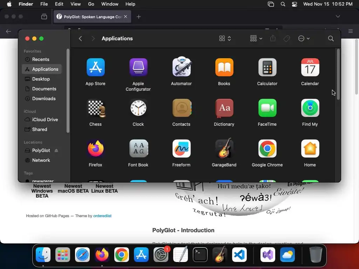Open the Finder menu bar item
The image size is (359, 269).
click(x=26, y=4)
